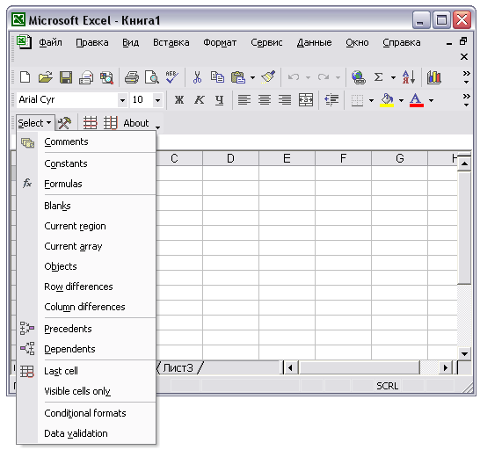This screenshot has width=480, height=450.
Task: Switch to the Лист3 sheet tab
Action: coord(178,367)
